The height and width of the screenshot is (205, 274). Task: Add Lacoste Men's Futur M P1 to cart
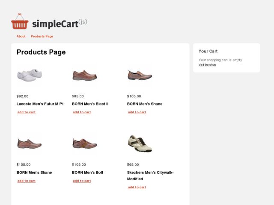pos(27,112)
